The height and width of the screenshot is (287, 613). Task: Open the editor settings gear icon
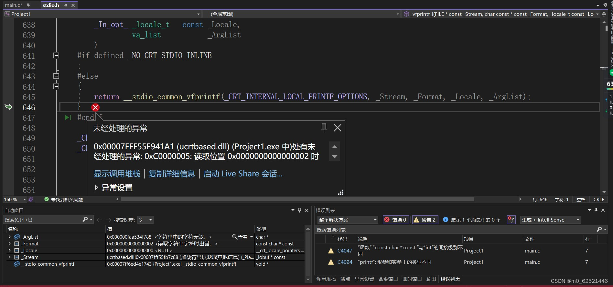click(605, 5)
